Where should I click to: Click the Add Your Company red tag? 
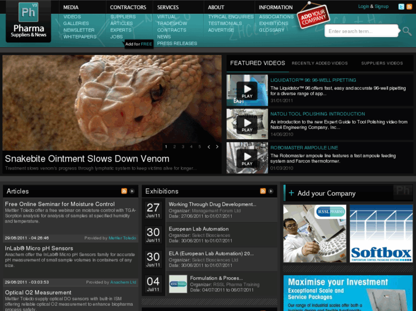tap(314, 18)
